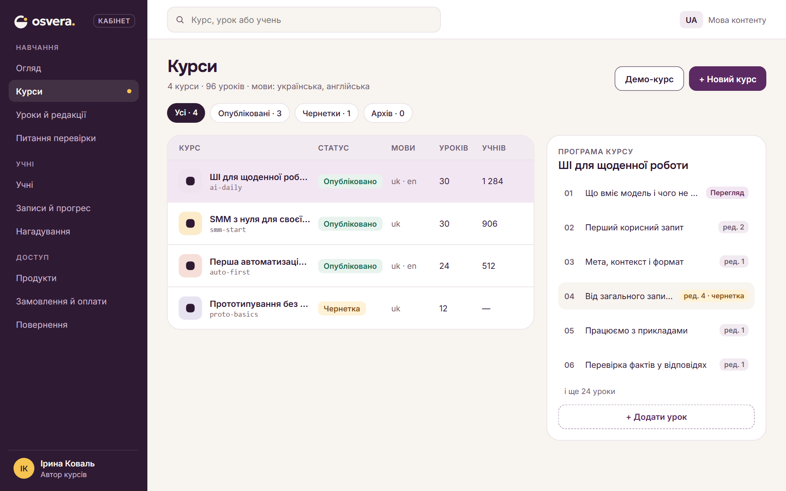Open the Перша автоматизація course thumbnail

coord(190,266)
